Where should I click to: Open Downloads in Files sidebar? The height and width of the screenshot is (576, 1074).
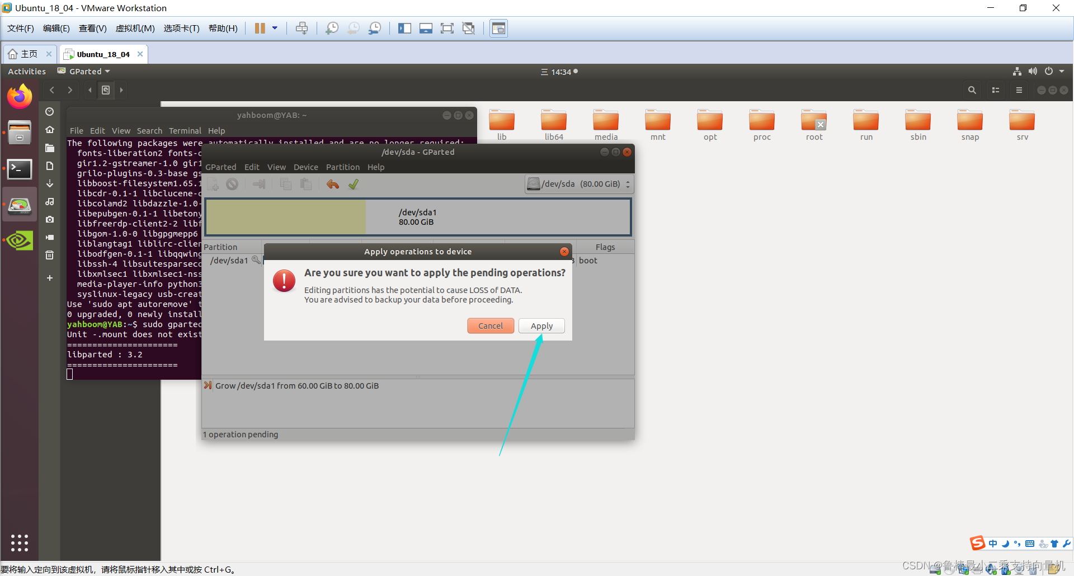[50, 183]
